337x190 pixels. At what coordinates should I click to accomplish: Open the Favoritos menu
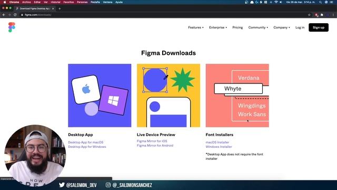(68, 2)
